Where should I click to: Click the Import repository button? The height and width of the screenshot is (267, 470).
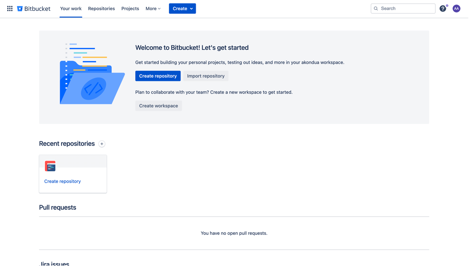(206, 76)
